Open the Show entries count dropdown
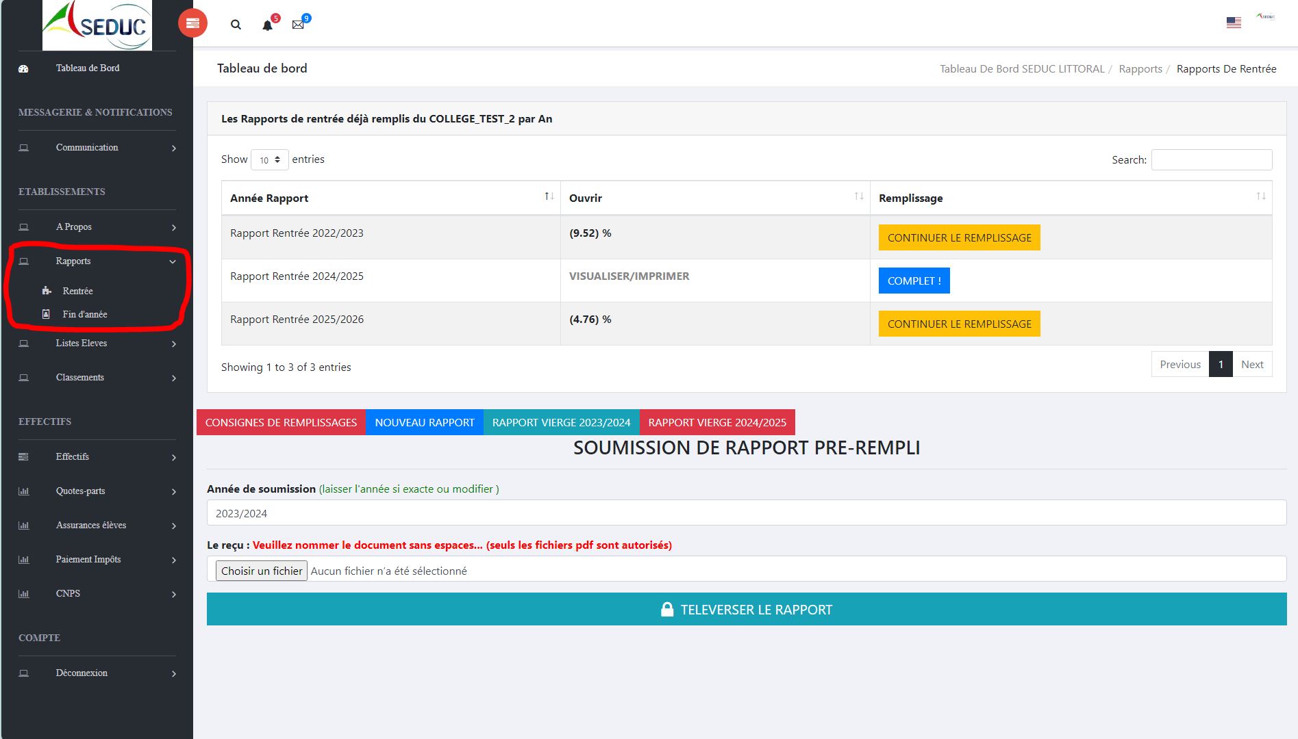Viewport: 1298px width, 739px height. 270,159
